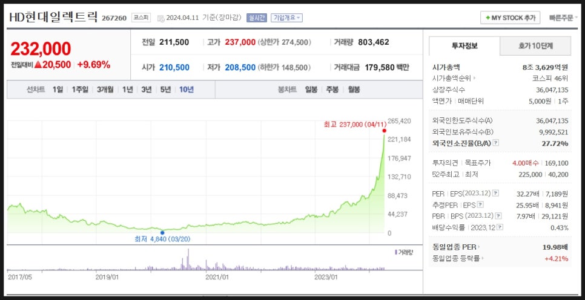Click the 시가 value 210,500
This screenshot has height=300, width=585.
coord(174,68)
